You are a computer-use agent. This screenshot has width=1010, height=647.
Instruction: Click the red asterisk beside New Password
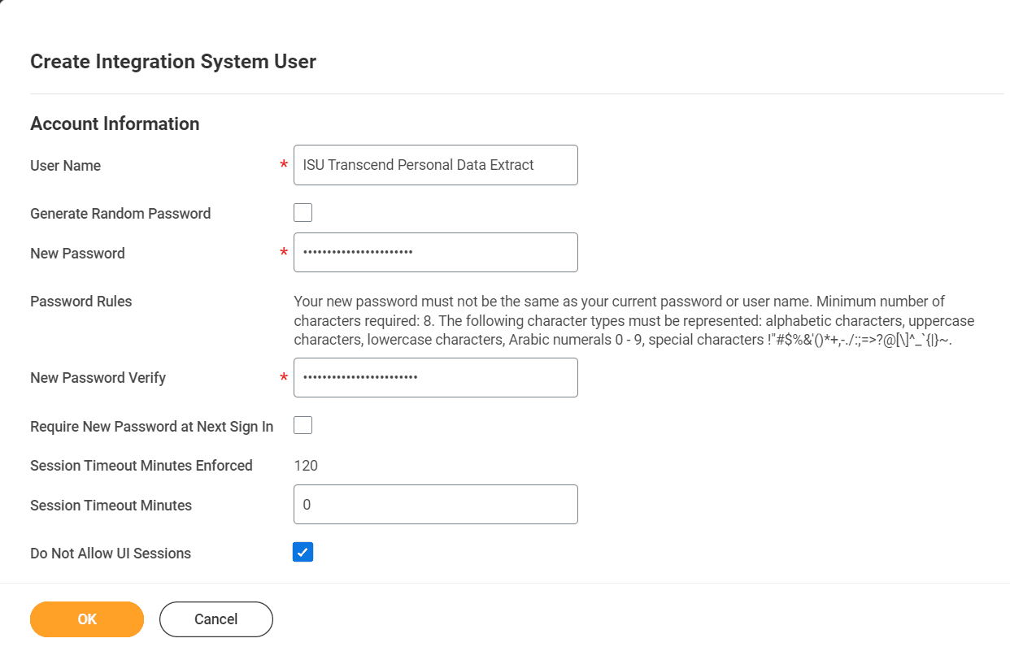(282, 253)
